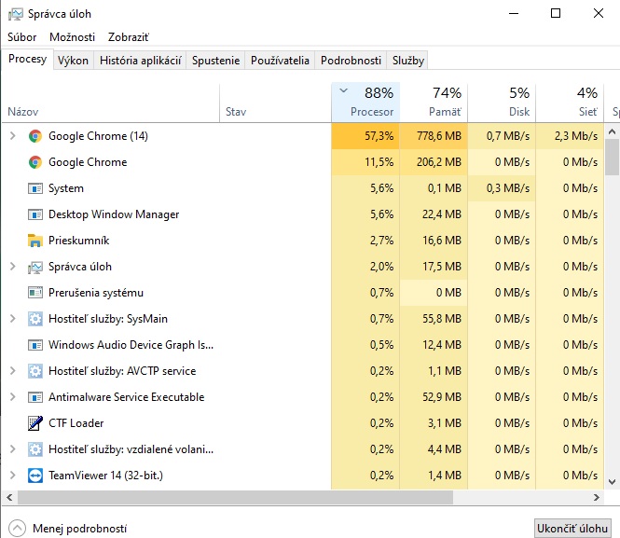This screenshot has height=538, width=620.
Task: Select the CTF Loader process name
Action: [x=76, y=423]
